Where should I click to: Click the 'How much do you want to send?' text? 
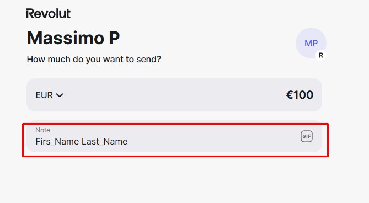[94, 59]
